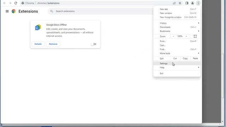Open Details for Google Docs Offline
The image size is (226, 127).
click(38, 44)
